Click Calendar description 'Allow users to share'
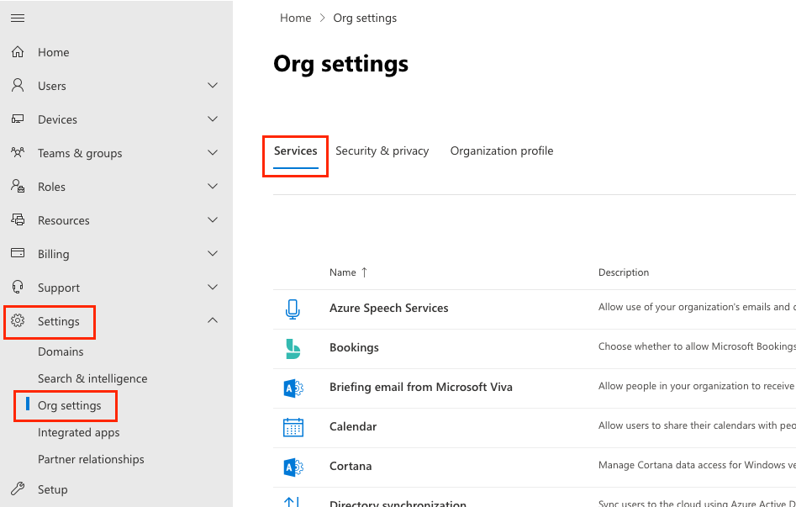 pos(697,425)
